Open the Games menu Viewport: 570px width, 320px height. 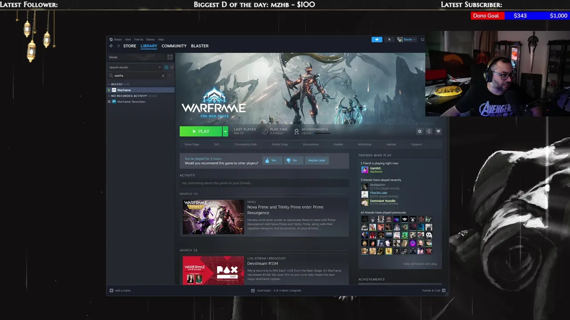click(x=151, y=39)
